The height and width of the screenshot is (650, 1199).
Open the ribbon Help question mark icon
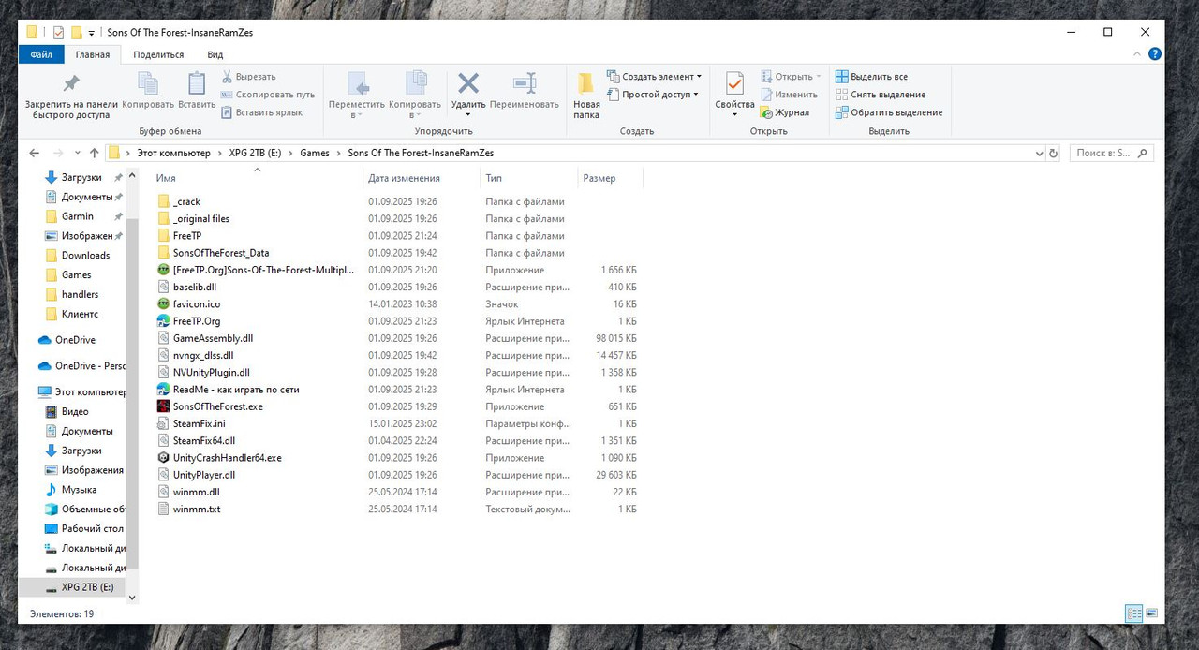[x=1155, y=54]
